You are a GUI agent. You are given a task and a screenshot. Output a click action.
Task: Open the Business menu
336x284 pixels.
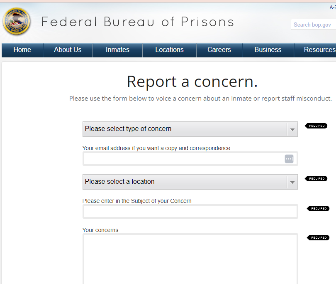point(268,50)
